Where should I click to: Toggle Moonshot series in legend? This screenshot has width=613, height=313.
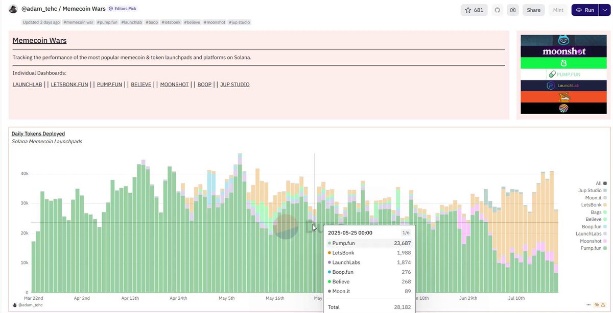pyautogui.click(x=594, y=241)
